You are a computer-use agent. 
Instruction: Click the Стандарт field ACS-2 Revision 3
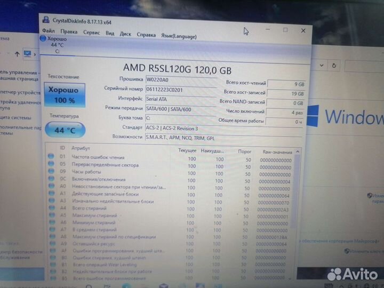pos(224,129)
